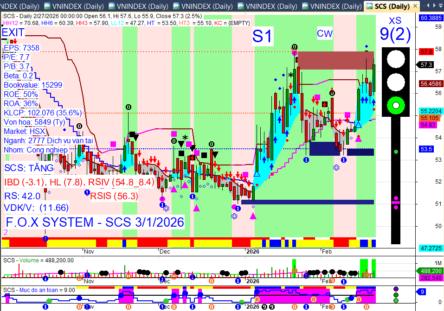Click the VDK/V: (11.66) value
The height and width of the screenshot is (311, 444).
(36, 208)
